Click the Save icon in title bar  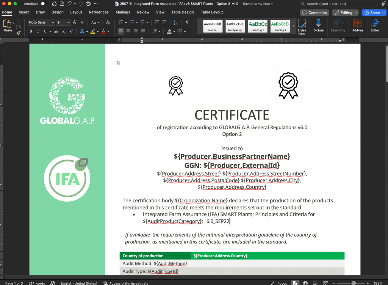(x=61, y=3)
